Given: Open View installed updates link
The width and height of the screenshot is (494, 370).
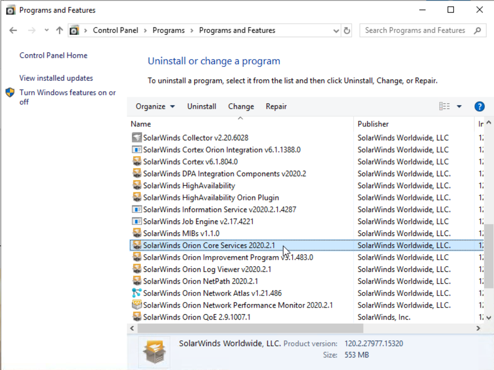Looking at the screenshot, I should coord(56,78).
